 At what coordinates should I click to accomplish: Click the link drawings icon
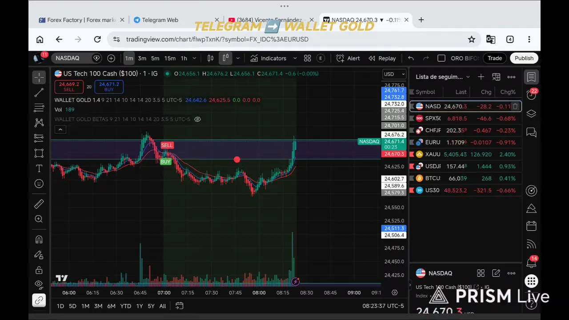tap(39, 300)
